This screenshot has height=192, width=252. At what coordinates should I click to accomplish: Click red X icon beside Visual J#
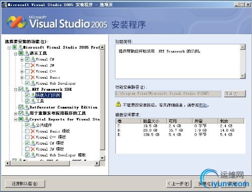(x=33, y=66)
